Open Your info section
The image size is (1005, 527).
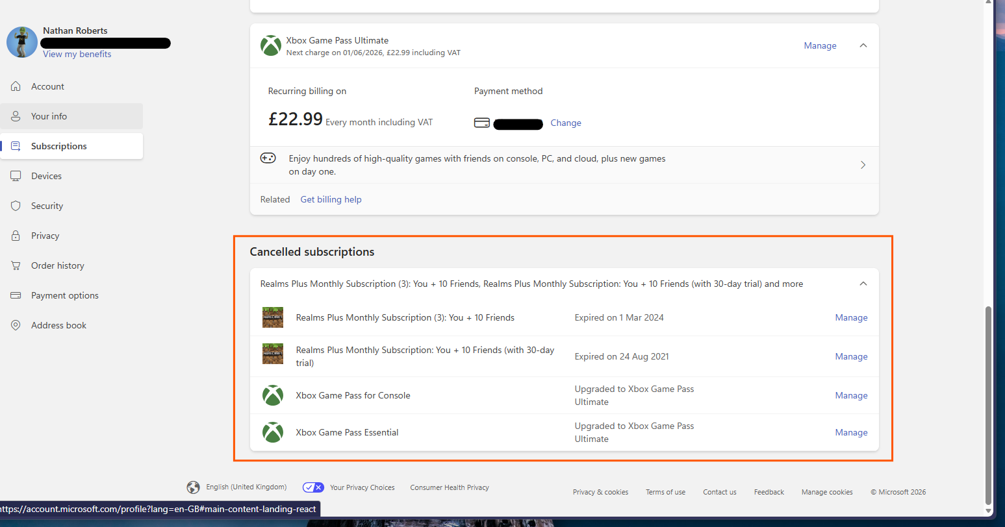point(71,116)
